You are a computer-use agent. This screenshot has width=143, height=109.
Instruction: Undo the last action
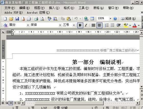[76, 19]
